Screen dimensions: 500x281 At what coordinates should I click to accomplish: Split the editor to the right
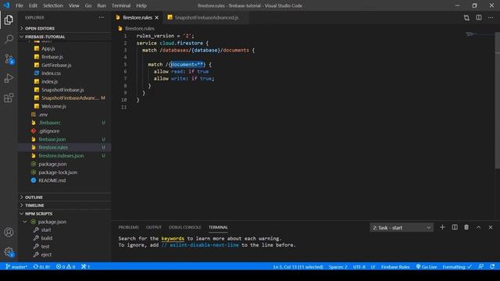click(x=479, y=17)
